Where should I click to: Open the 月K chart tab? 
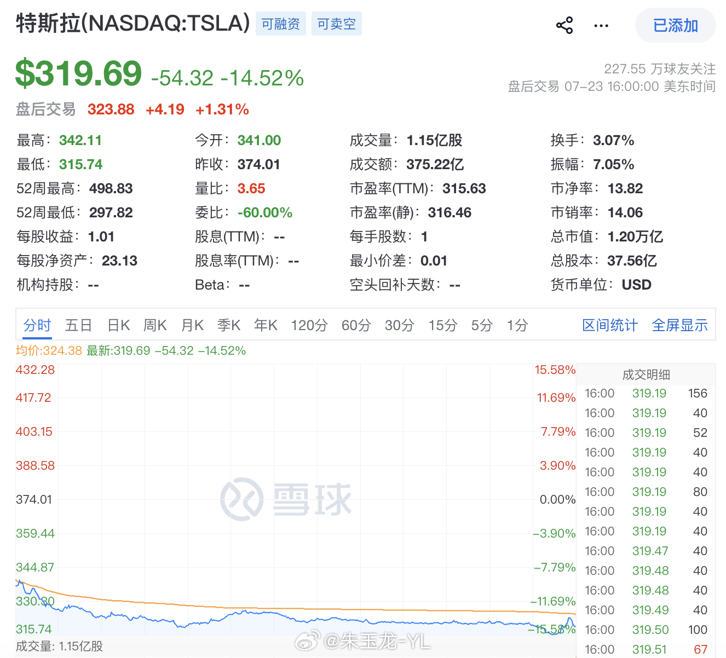click(192, 325)
